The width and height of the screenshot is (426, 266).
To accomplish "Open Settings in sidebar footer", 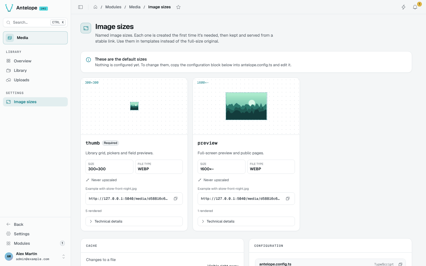I will [35, 234].
